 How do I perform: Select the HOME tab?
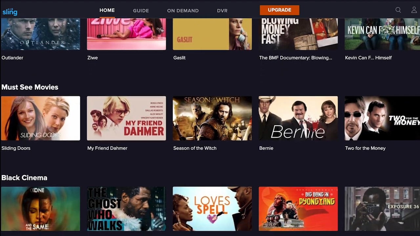point(107,10)
